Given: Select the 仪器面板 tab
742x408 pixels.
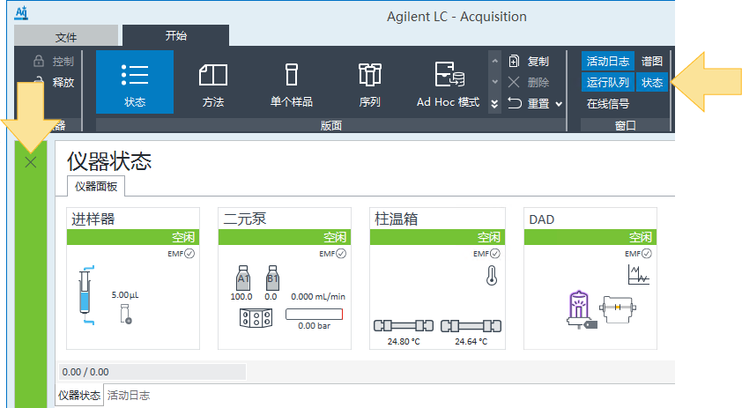Looking at the screenshot, I should coord(96,187).
